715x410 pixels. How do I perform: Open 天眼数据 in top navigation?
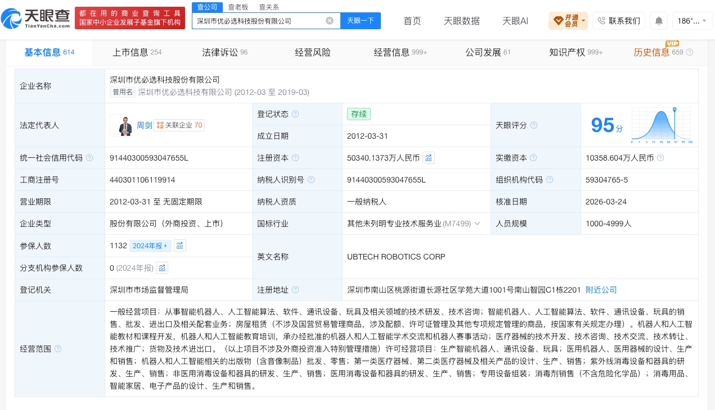462,21
